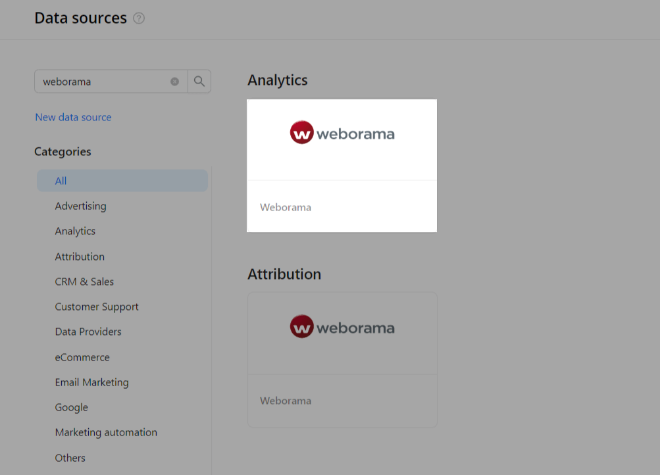Choose Customer Support category

pos(97,307)
